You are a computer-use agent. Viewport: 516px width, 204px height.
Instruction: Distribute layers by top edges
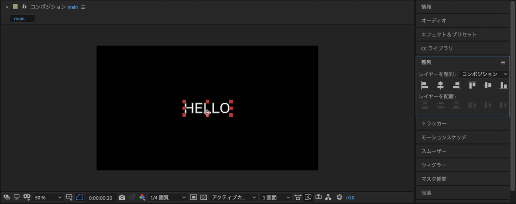(425, 105)
